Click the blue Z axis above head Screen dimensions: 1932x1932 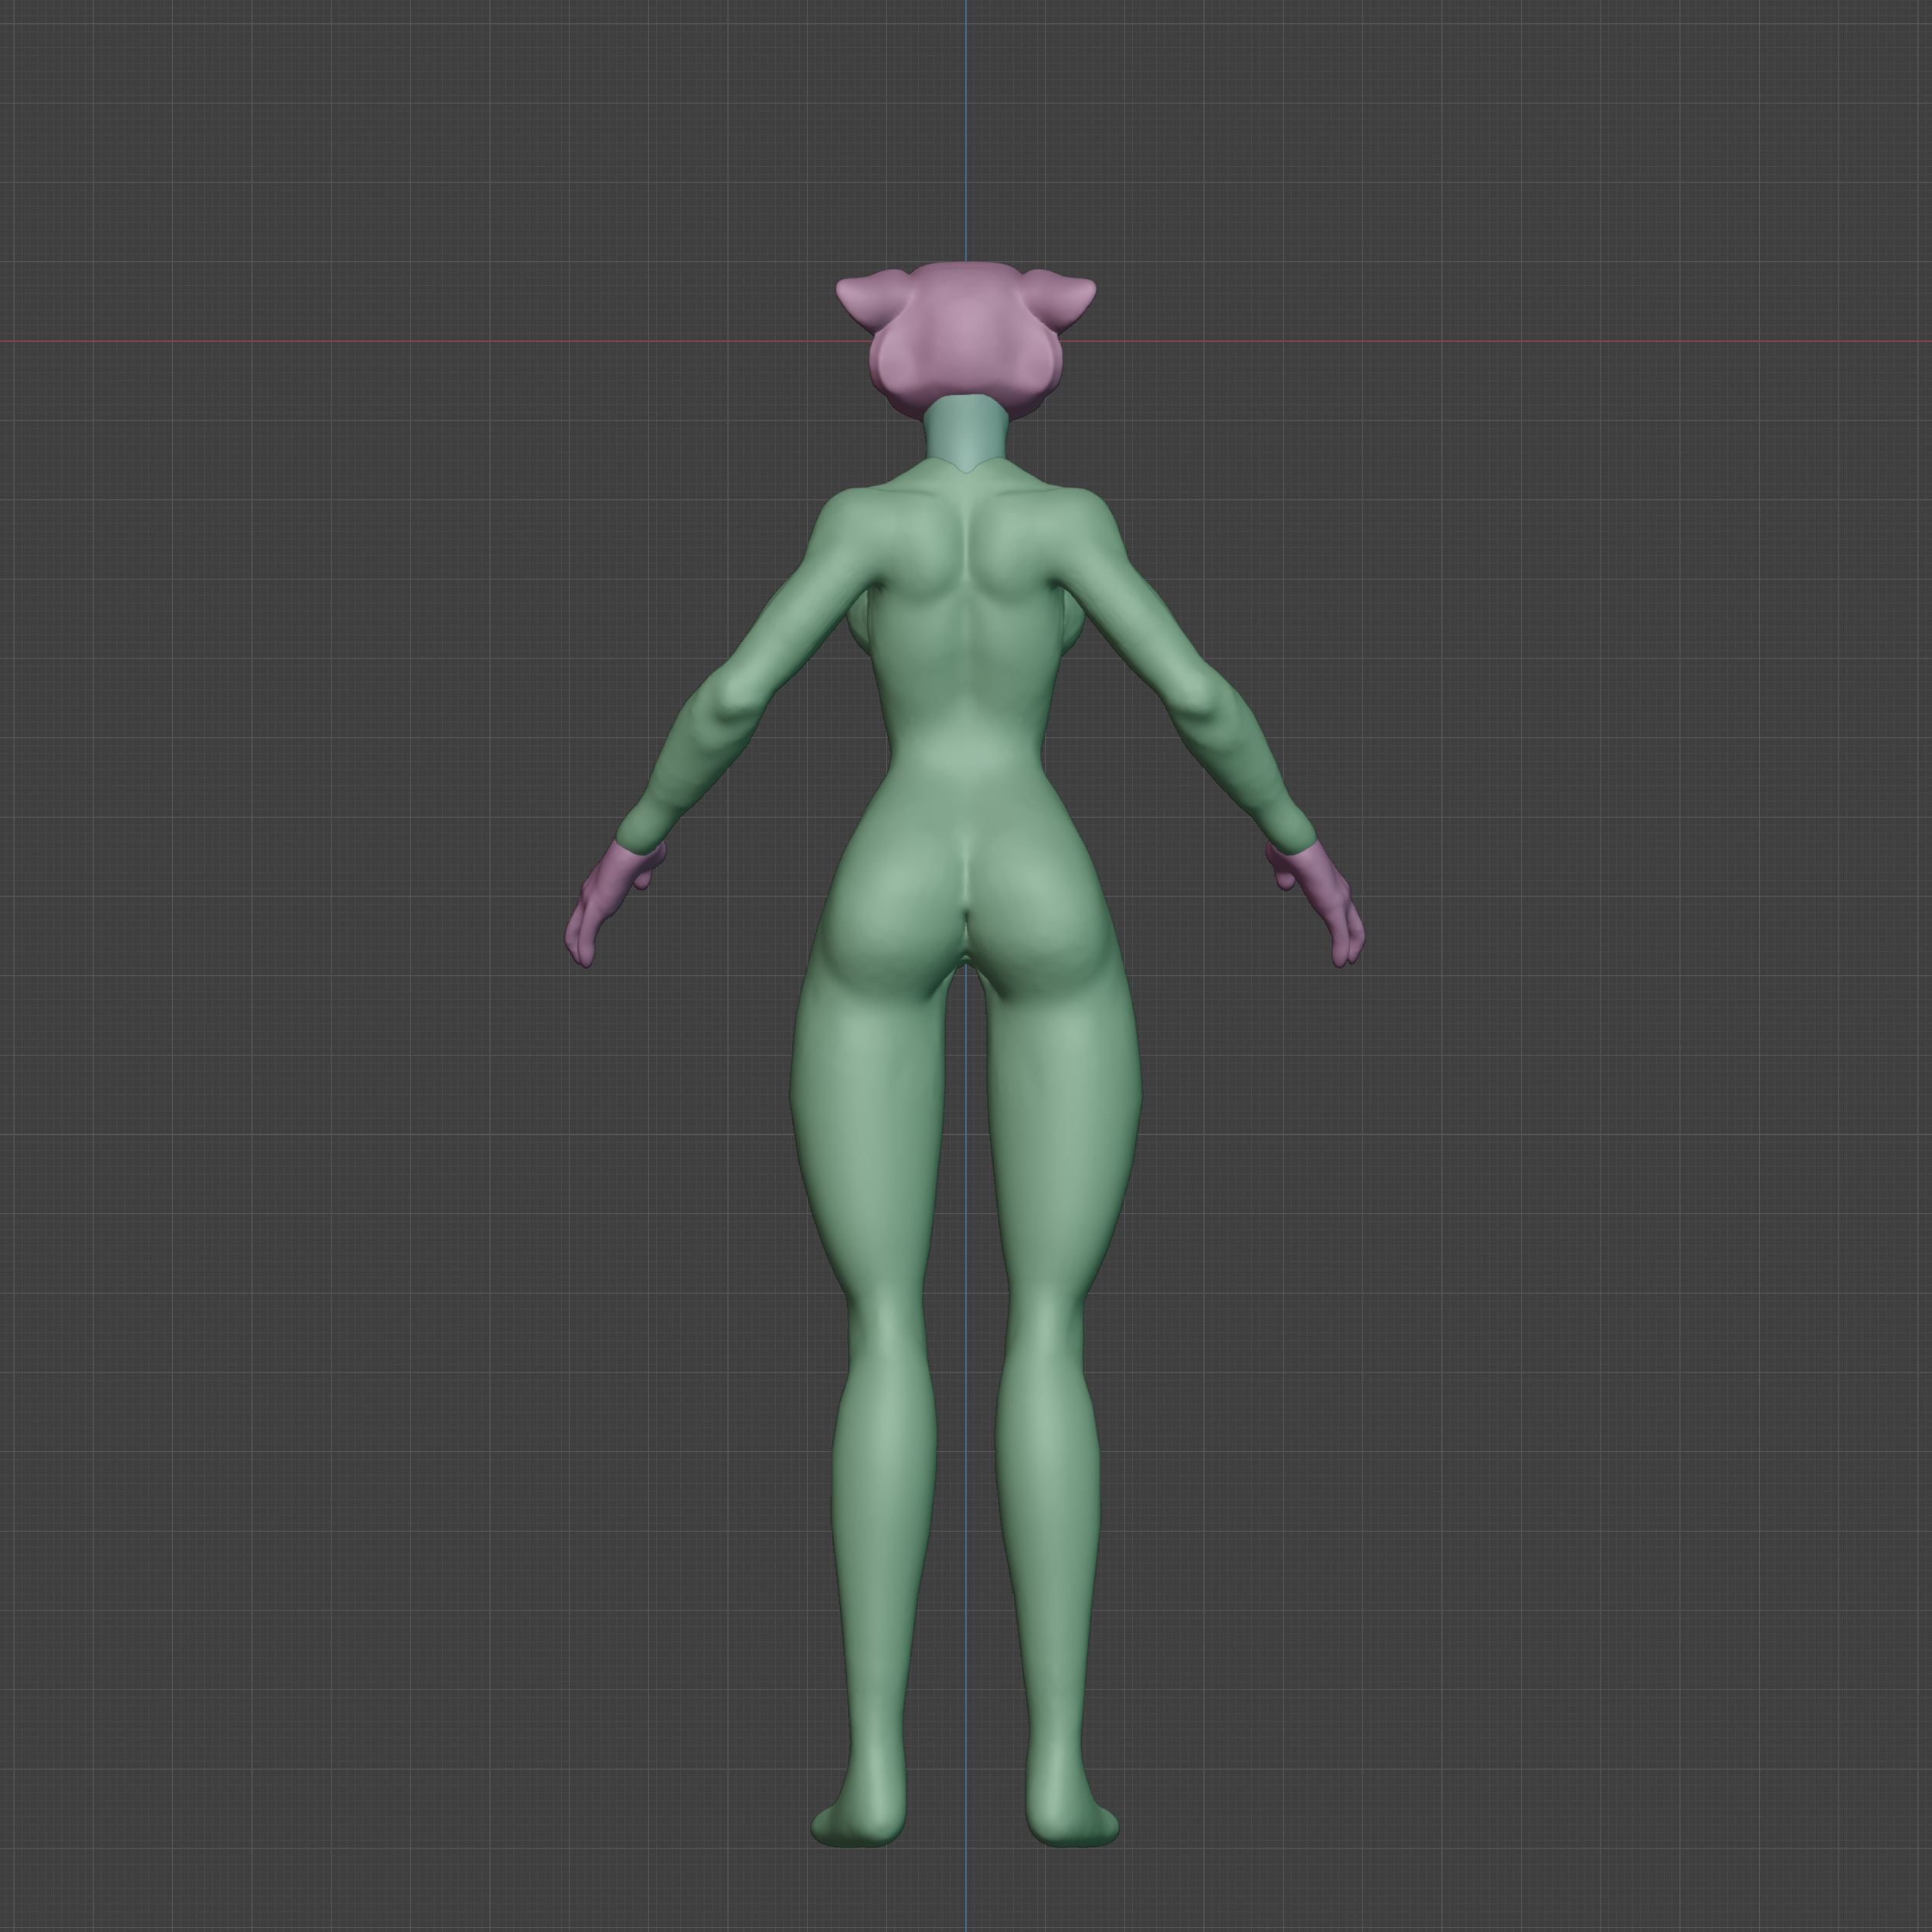tap(966, 130)
